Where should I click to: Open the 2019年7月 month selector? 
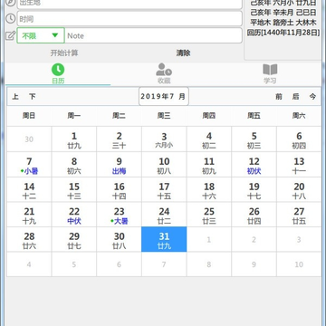pos(164,97)
